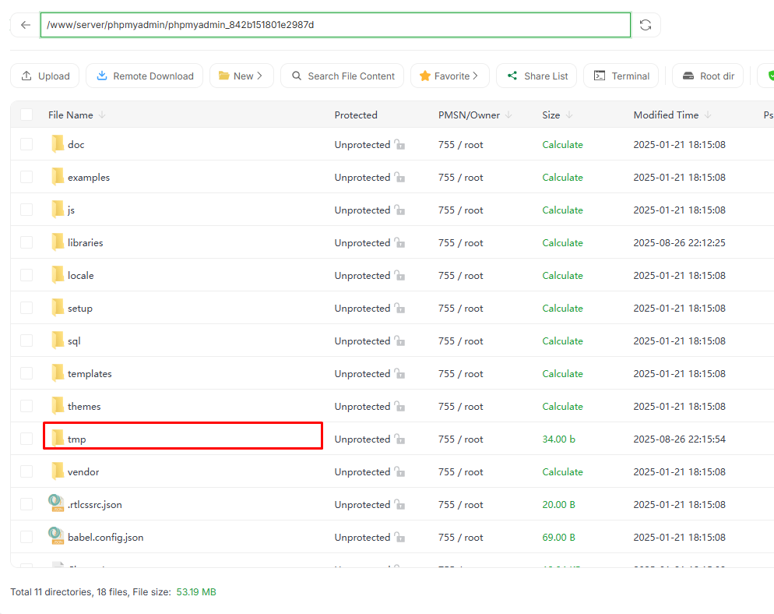Screen dimensions: 774x614
Task: Click the .rtlcssrc.json file icon
Action: point(56,504)
